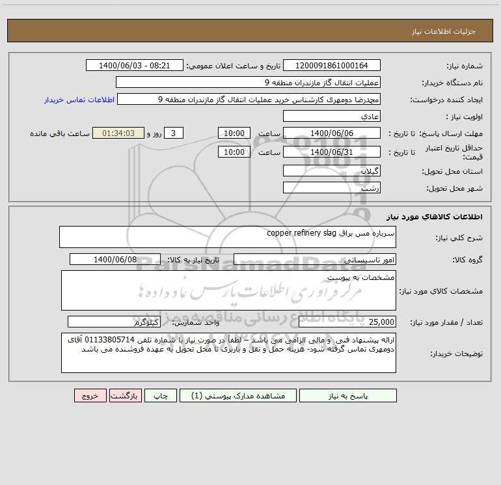Click the response deadline date 1400/06/06
The height and width of the screenshot is (485, 501).
click(332, 133)
